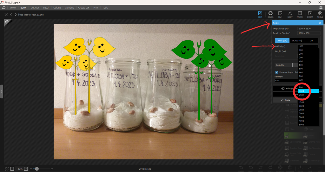
Task: Choose 4000 from width list
Action: (x=308, y=121)
